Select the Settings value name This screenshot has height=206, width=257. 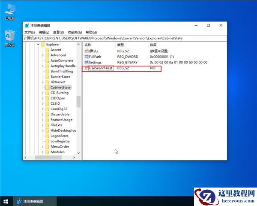click(95, 62)
